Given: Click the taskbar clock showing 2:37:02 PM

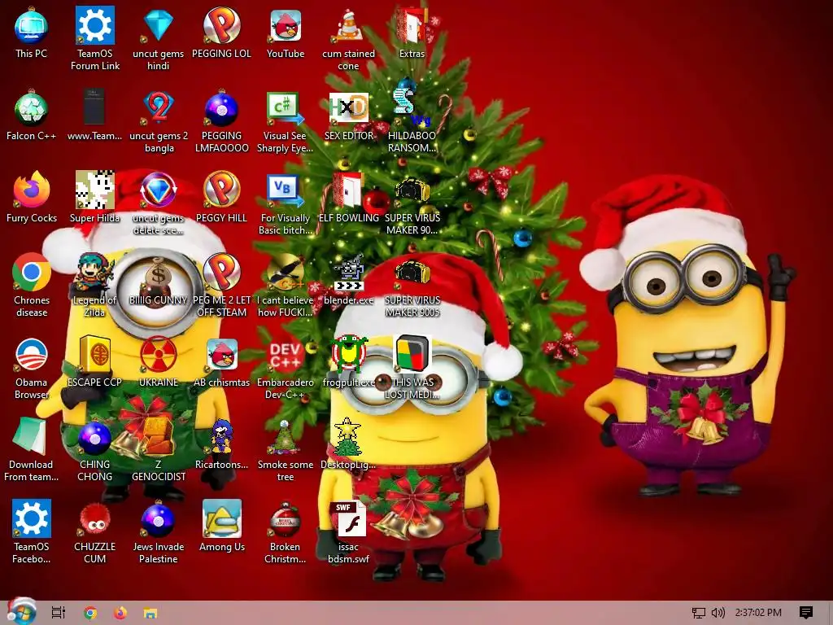Looking at the screenshot, I should (758, 613).
